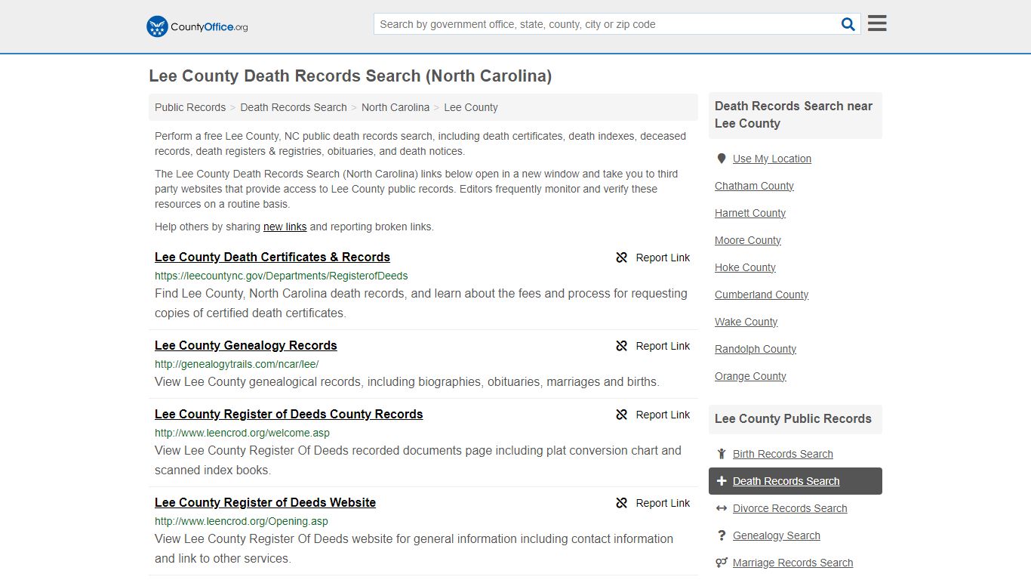This screenshot has height=580, width=1031.
Task: Go to Cumberland County
Action: coord(762,295)
